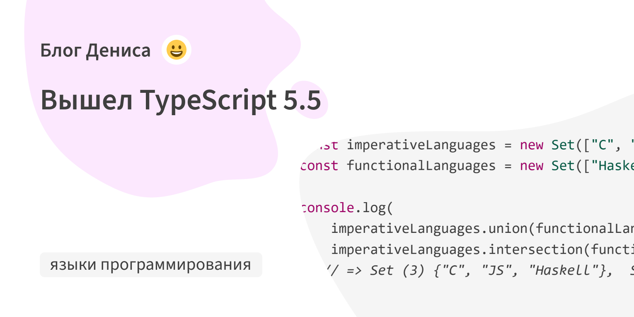Click the new keyword highlighted in red
634x317 pixels.
531,145
